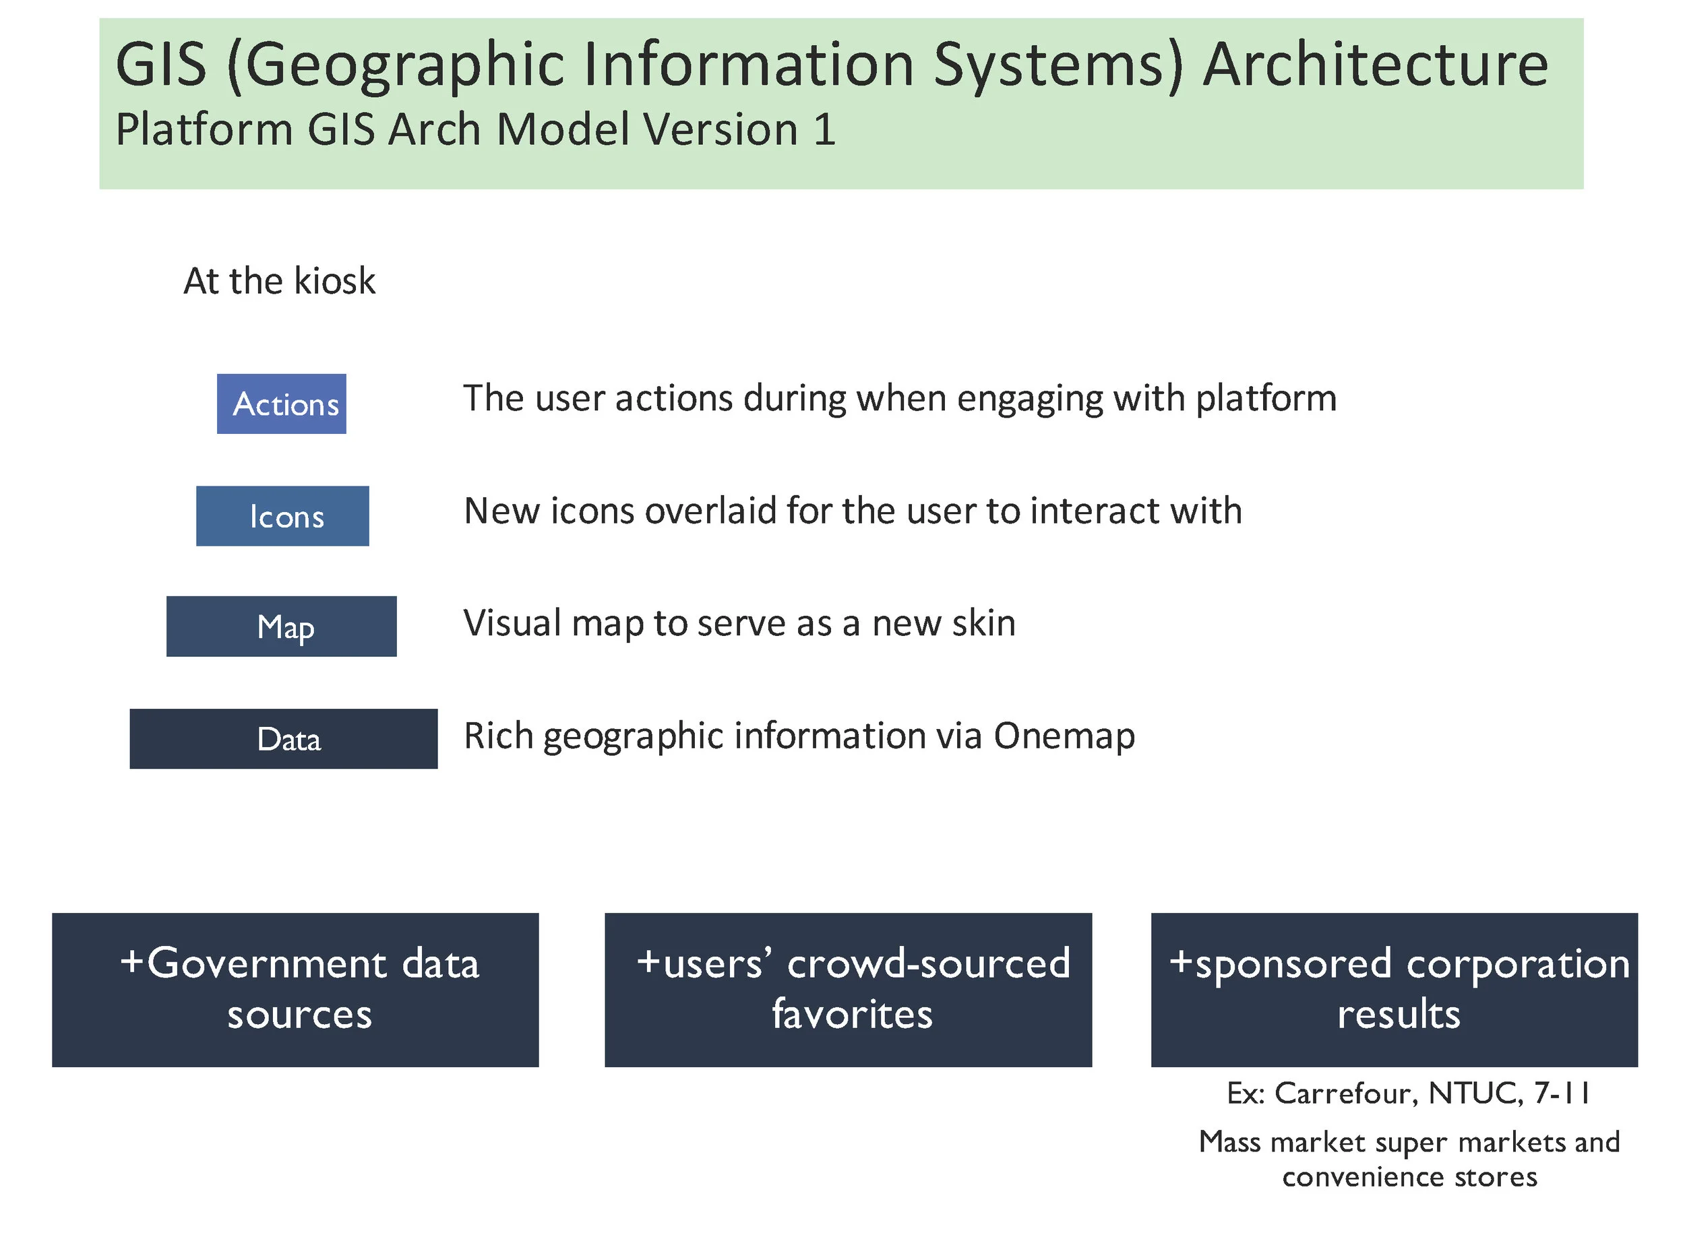Click 'New icons overlaid' description text

click(852, 511)
